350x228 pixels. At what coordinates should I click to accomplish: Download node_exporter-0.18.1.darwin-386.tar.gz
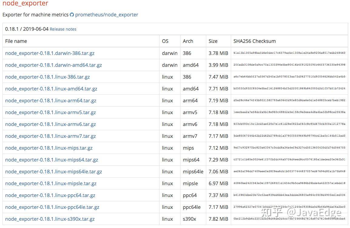click(50, 53)
